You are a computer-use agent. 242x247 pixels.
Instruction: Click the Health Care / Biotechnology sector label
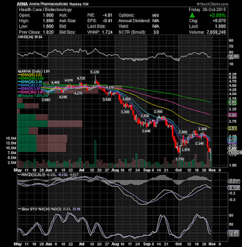pos(46,10)
